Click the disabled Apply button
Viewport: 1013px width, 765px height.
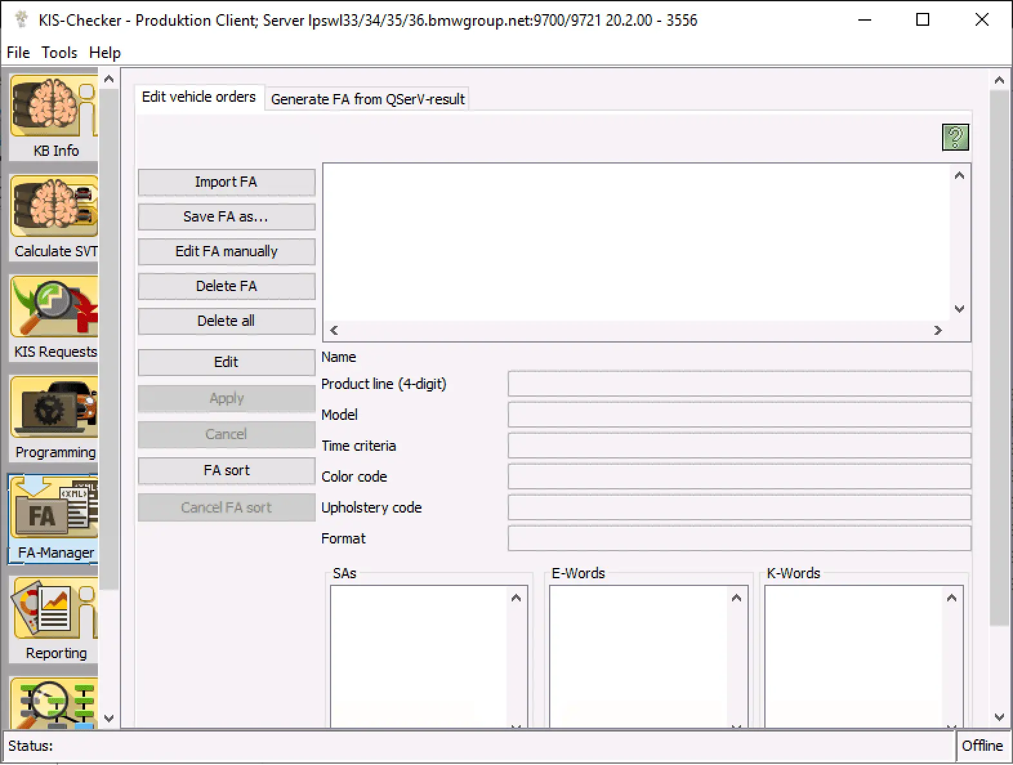click(x=226, y=399)
